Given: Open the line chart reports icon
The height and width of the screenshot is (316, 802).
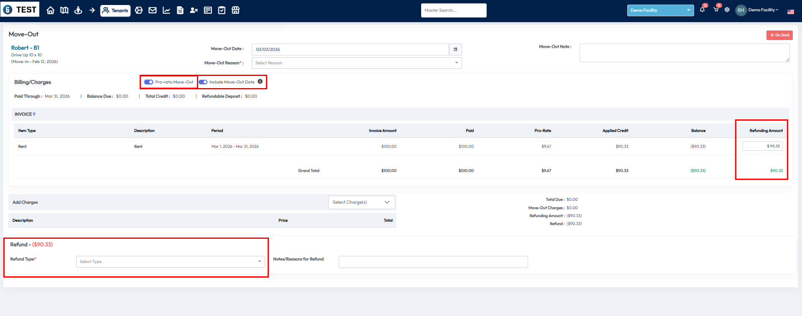Looking at the screenshot, I should pos(166,10).
